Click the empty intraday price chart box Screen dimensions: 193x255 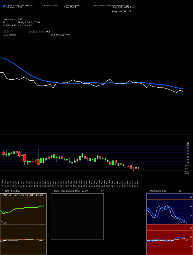point(77,216)
